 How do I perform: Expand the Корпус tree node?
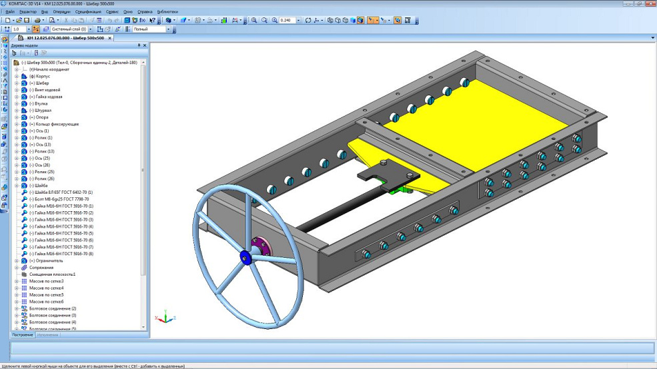(x=17, y=77)
